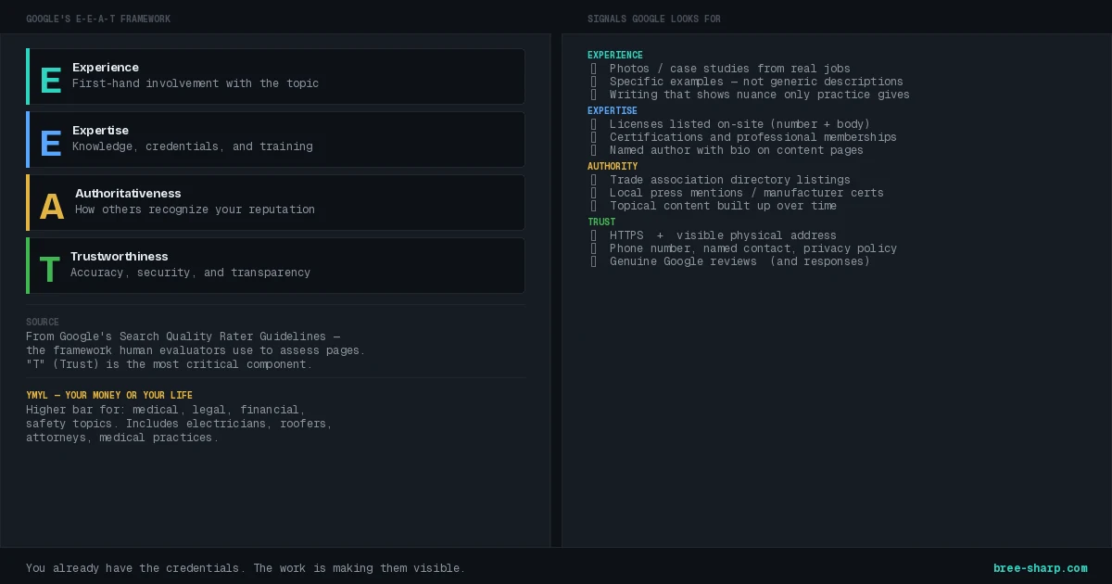The width and height of the screenshot is (1112, 584).
Task: Click the Authority section heading
Action: point(613,167)
